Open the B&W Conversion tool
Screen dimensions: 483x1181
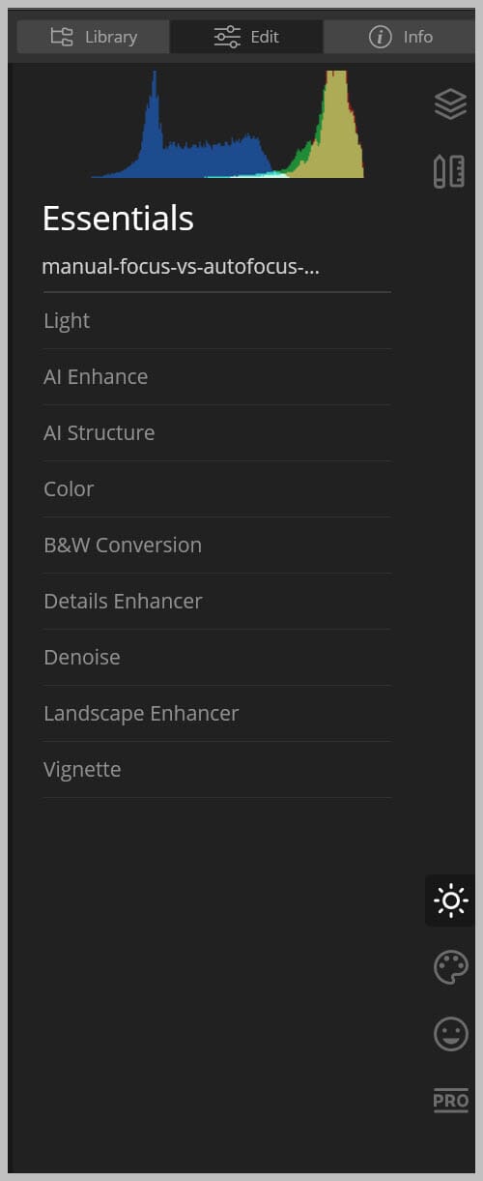tap(217, 546)
